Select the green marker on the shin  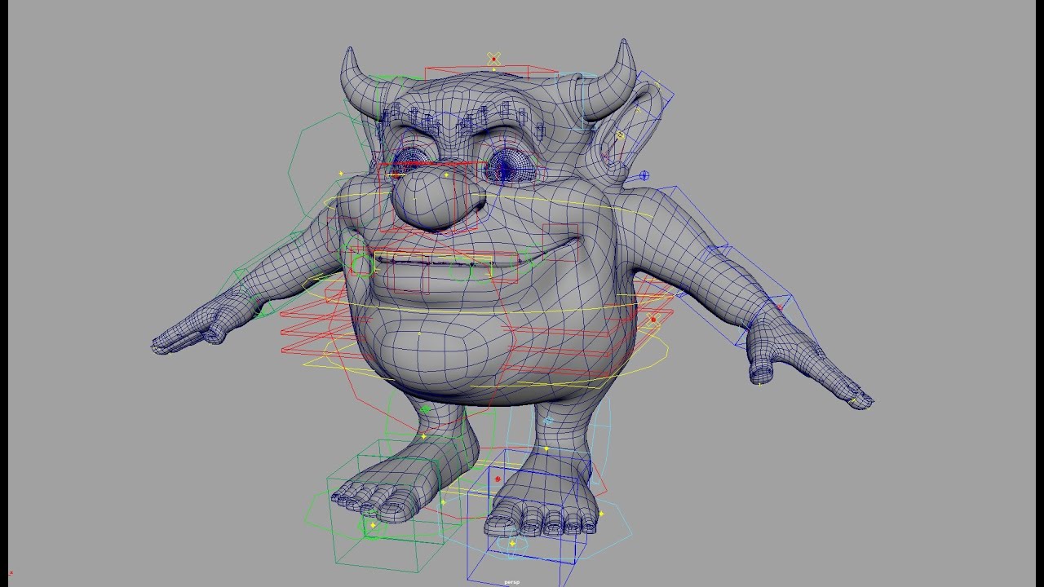[426, 409]
